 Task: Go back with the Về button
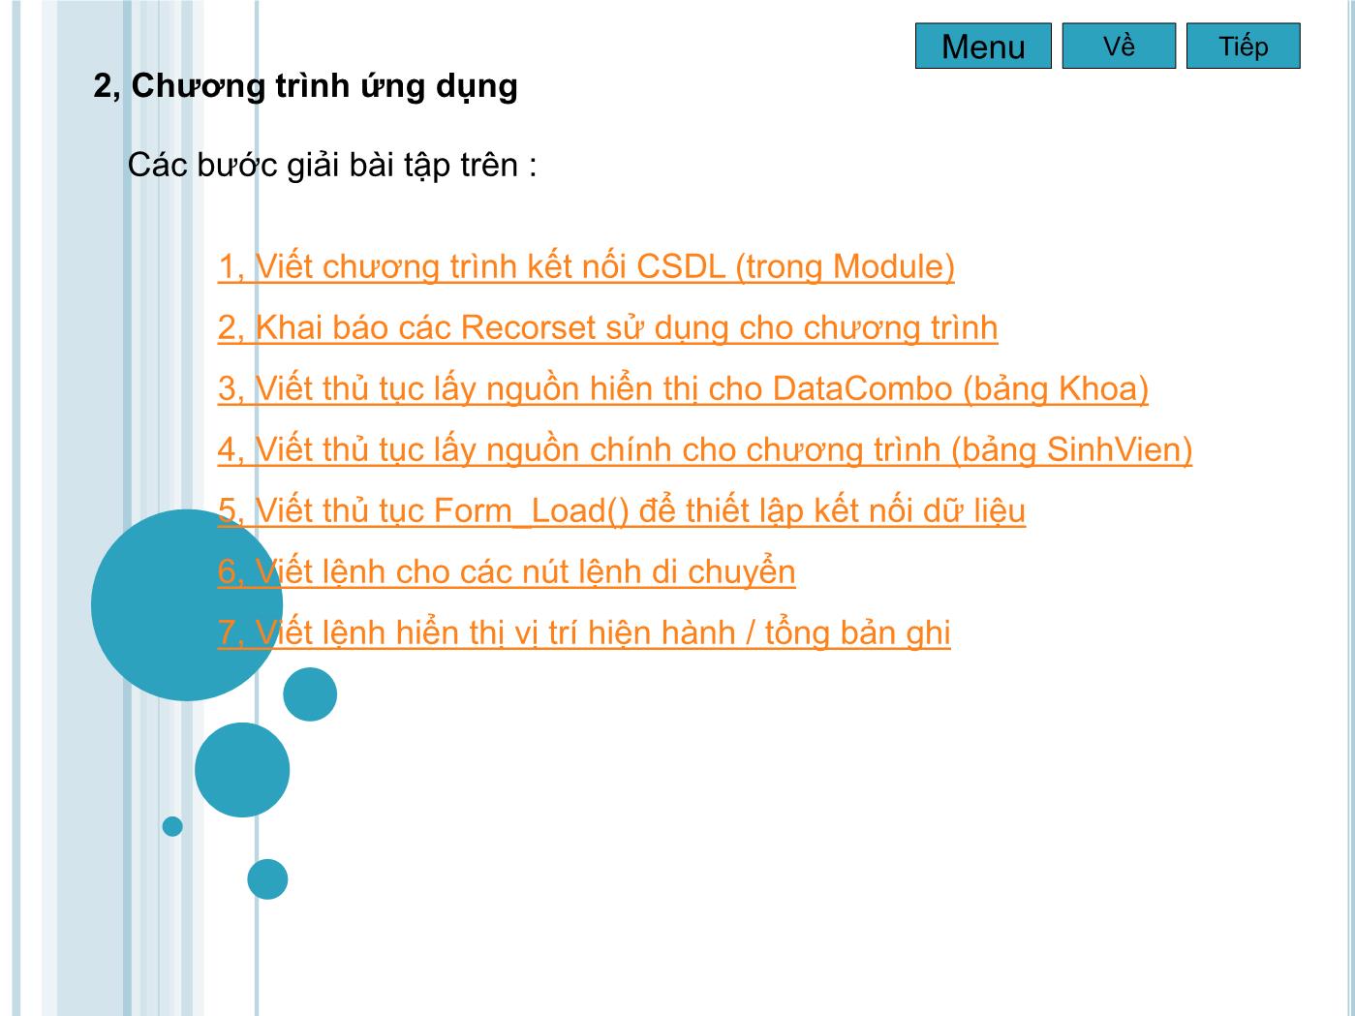[x=1119, y=46]
